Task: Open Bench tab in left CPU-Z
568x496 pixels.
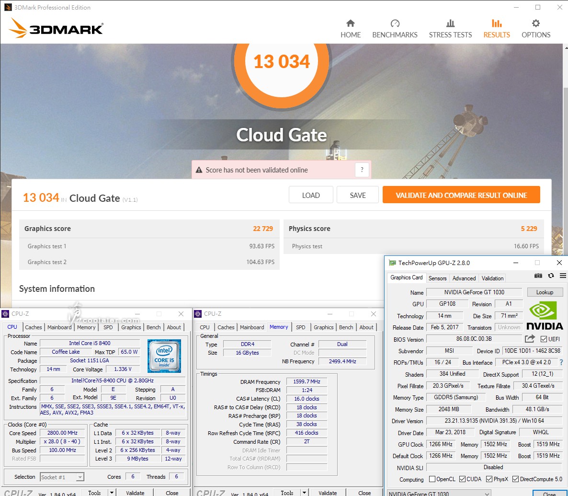Action: [x=154, y=327]
